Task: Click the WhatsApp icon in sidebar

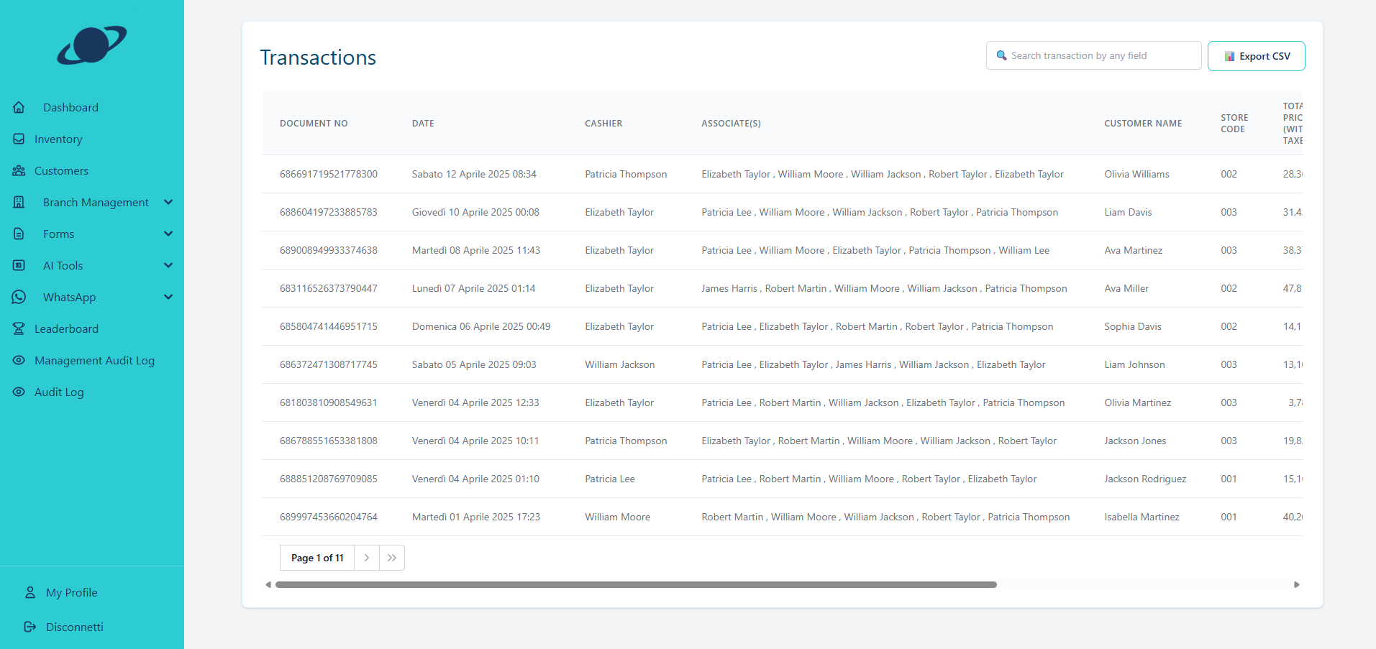Action: pos(19,298)
